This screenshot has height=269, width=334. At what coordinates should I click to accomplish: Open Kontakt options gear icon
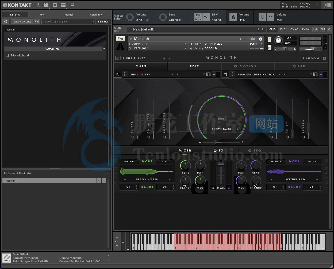pos(55,5)
